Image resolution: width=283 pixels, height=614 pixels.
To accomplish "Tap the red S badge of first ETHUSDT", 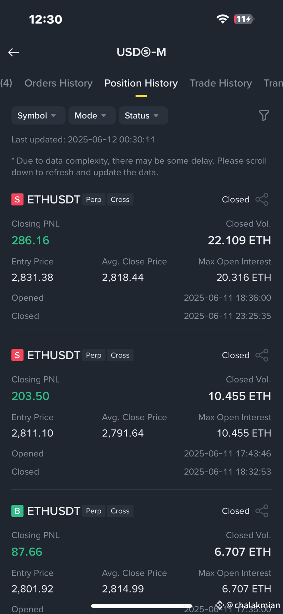I will (17, 199).
